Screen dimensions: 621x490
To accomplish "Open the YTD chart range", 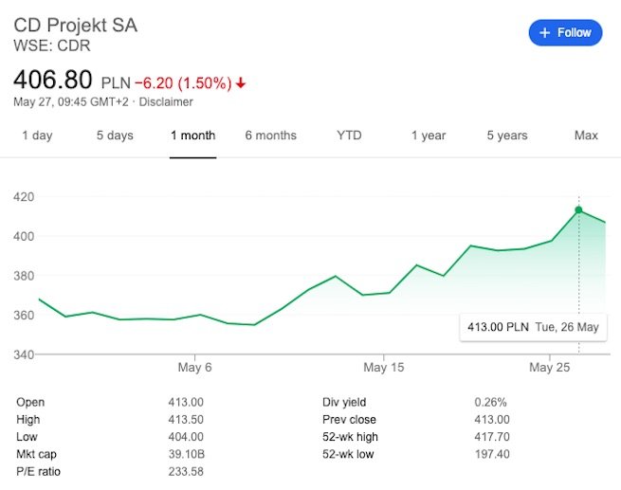I will [349, 136].
